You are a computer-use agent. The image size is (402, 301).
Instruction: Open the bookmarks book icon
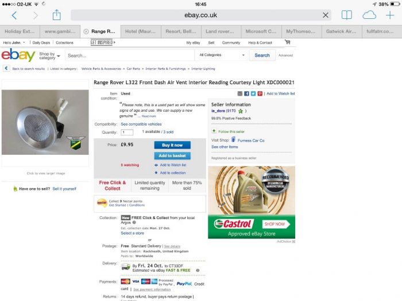pyautogui.click(x=347, y=15)
